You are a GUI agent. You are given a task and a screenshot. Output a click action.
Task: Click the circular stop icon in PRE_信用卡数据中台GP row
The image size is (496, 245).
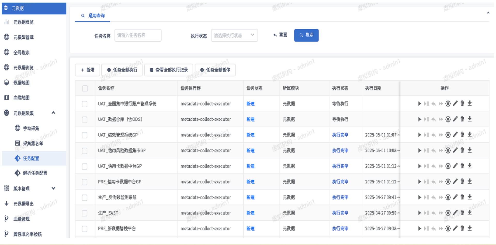tap(448, 182)
